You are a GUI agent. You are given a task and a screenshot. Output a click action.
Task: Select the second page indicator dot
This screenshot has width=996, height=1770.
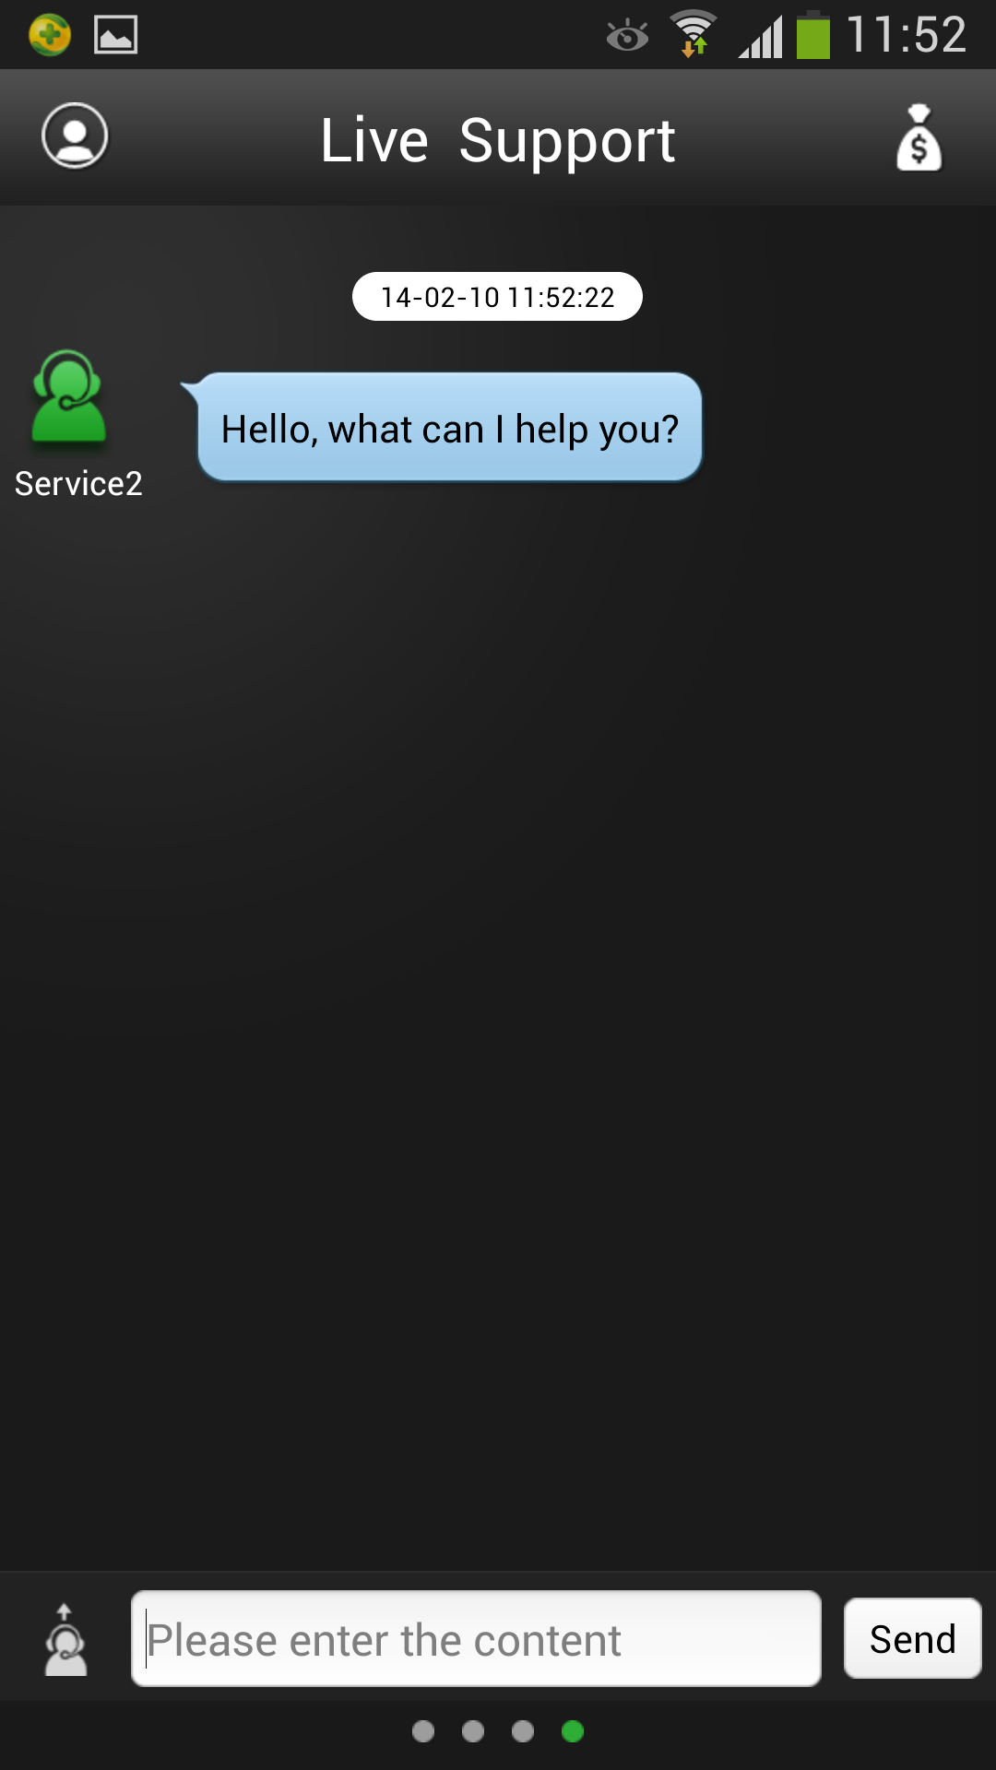(473, 1731)
